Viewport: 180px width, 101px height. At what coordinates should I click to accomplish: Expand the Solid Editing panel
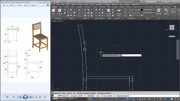click(x=100, y=19)
